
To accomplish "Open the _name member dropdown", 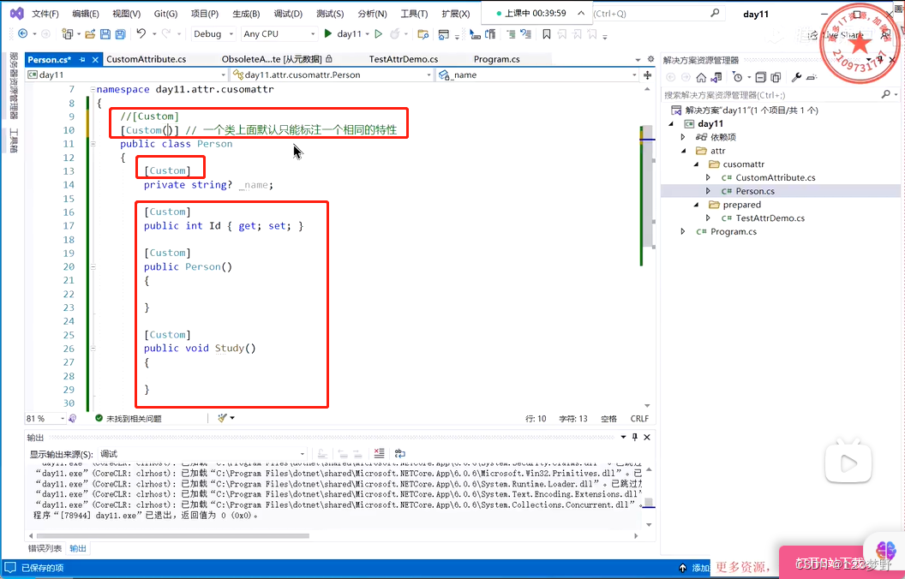I will click(x=537, y=75).
